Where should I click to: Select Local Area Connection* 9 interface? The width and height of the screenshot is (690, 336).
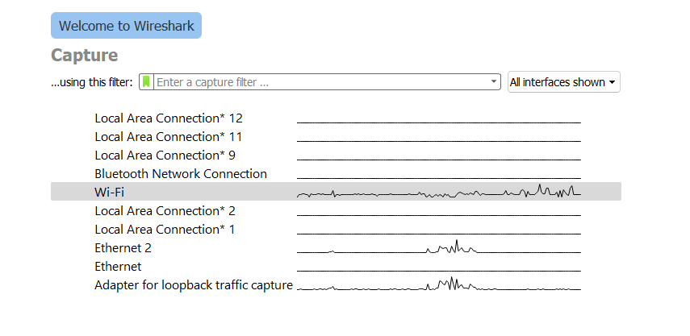tap(165, 155)
